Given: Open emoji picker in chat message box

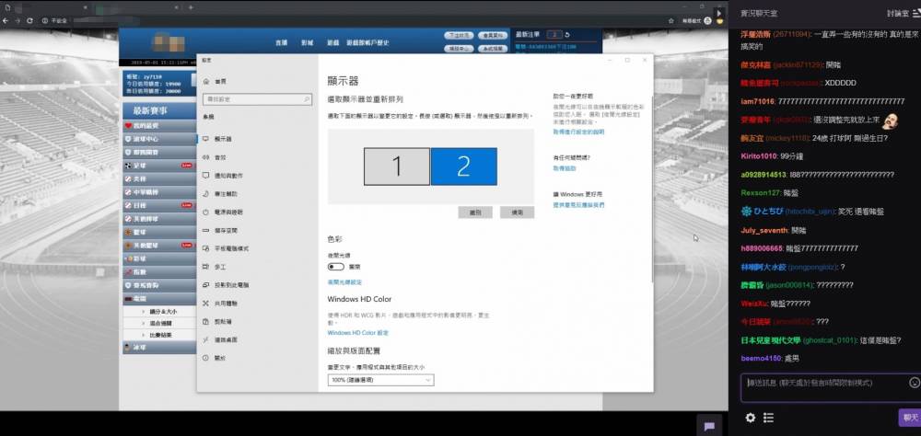Looking at the screenshot, I should pyautogui.click(x=914, y=383).
